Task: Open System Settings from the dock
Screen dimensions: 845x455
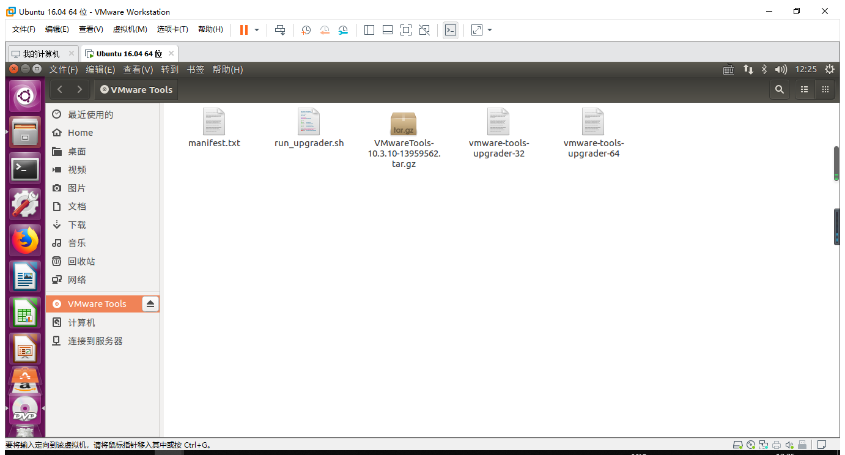Action: pos(25,204)
